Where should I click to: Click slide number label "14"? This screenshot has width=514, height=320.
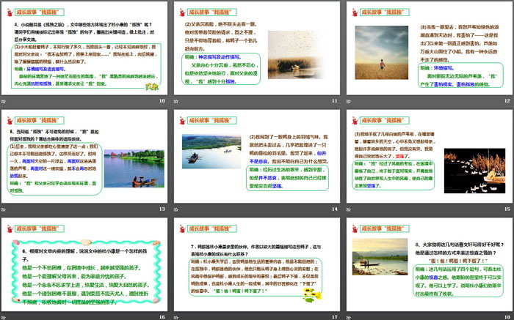[335, 209]
